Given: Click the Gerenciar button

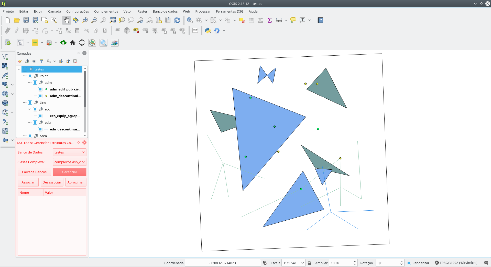Looking at the screenshot, I should (70, 172).
